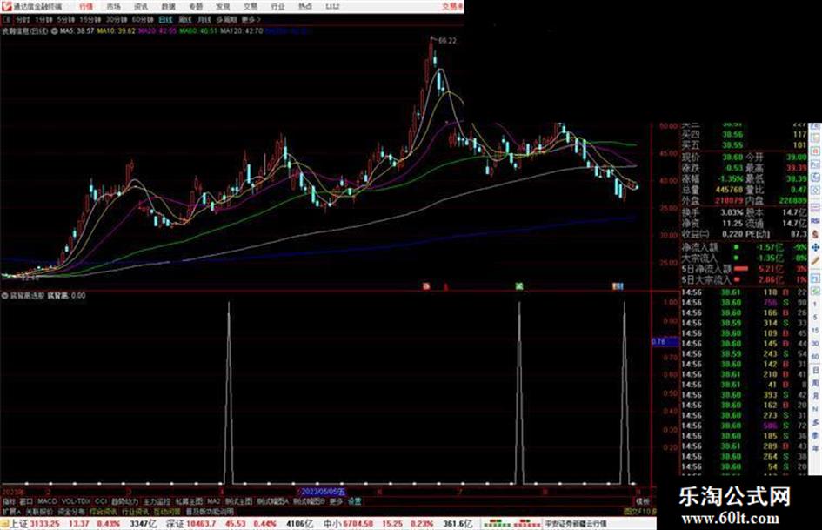Open the 行业资讯 tab
822x530 pixels.
(x=135, y=511)
